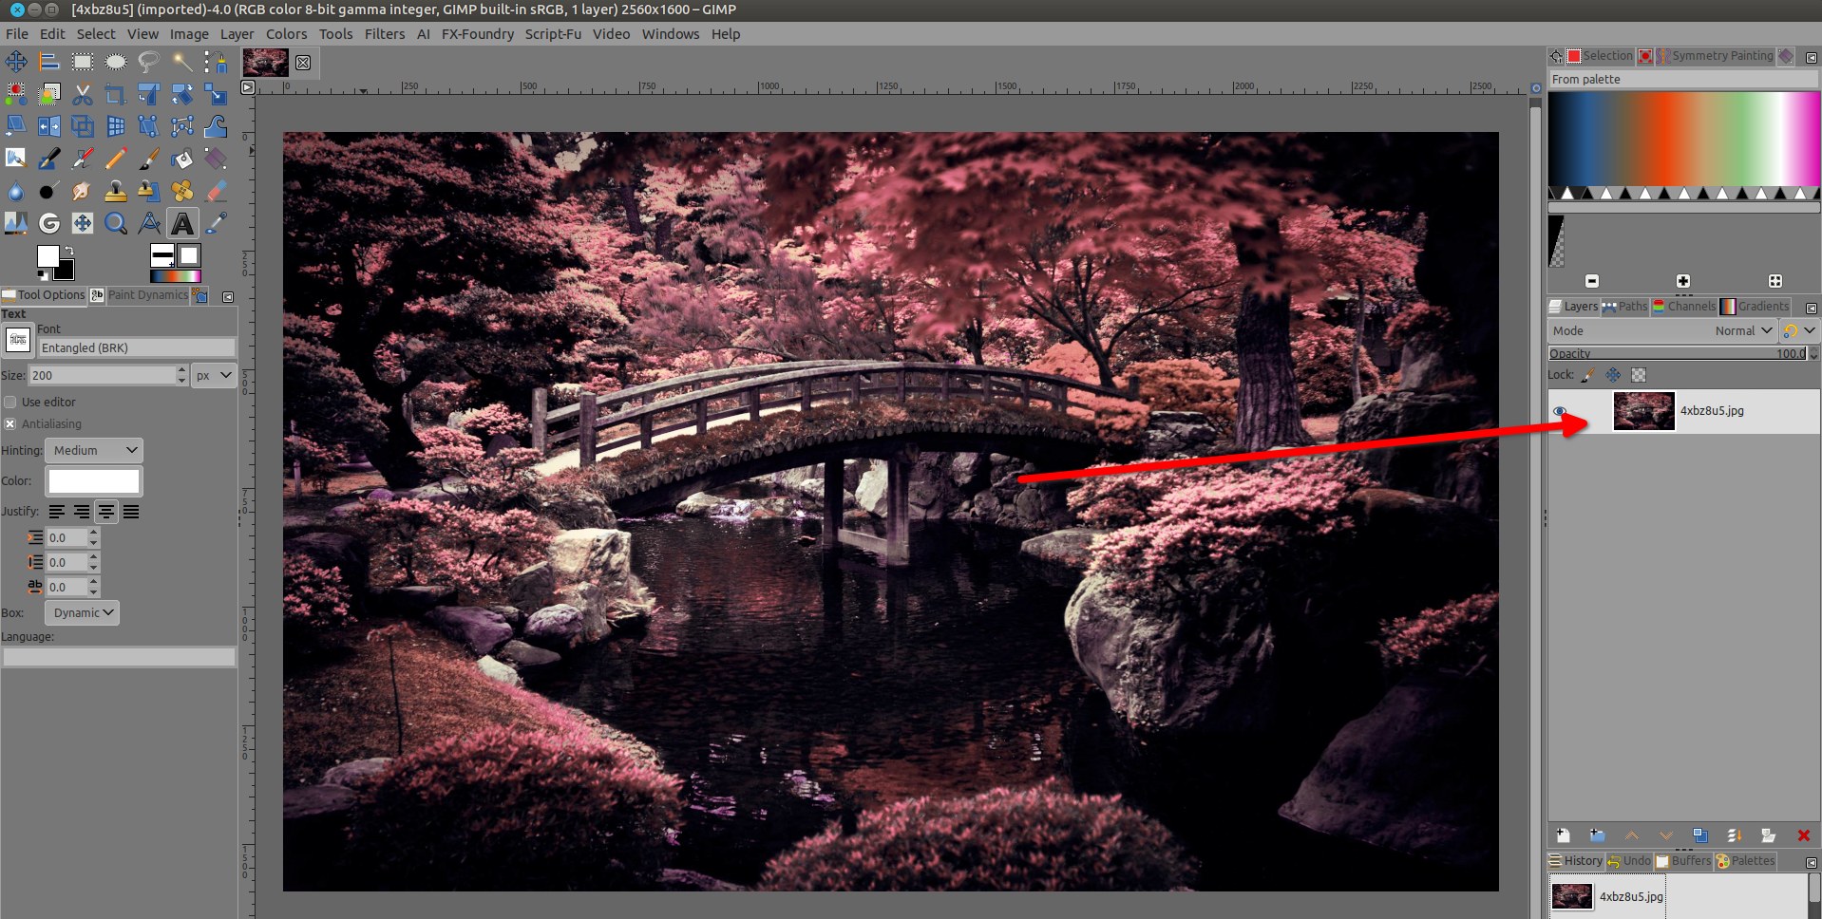The image size is (1822, 919).
Task: Switch to the Palettes tab
Action: click(1745, 860)
